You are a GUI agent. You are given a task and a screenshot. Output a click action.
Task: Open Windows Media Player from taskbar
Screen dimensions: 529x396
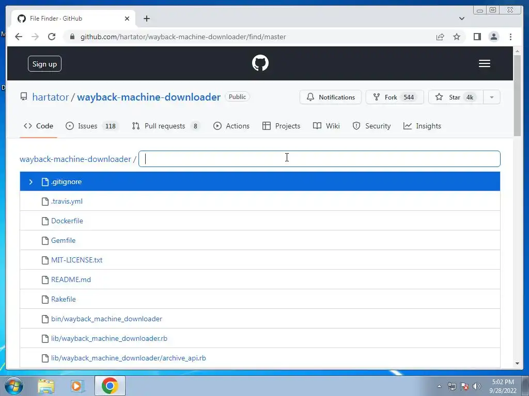coord(77,386)
